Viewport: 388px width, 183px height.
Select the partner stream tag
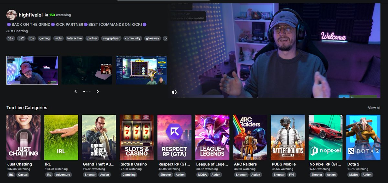[x=92, y=38]
